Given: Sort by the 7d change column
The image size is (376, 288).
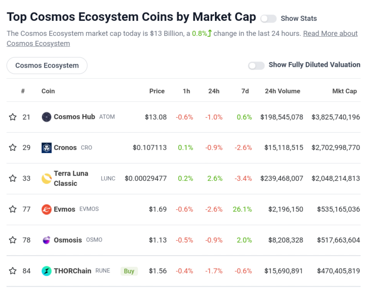Looking at the screenshot, I should [245, 91].
